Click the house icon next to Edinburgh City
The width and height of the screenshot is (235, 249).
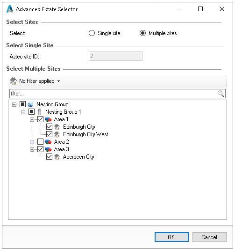point(57,127)
